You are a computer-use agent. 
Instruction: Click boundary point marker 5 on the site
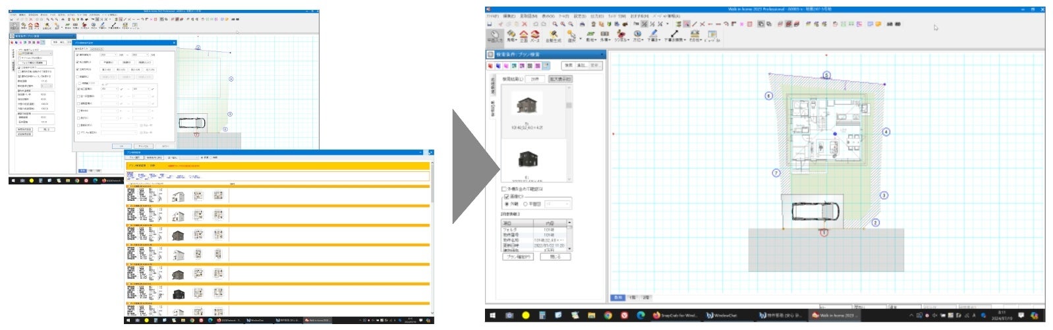coord(827,76)
